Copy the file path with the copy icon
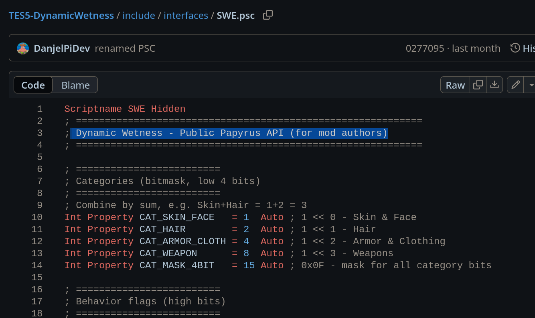 (x=267, y=15)
